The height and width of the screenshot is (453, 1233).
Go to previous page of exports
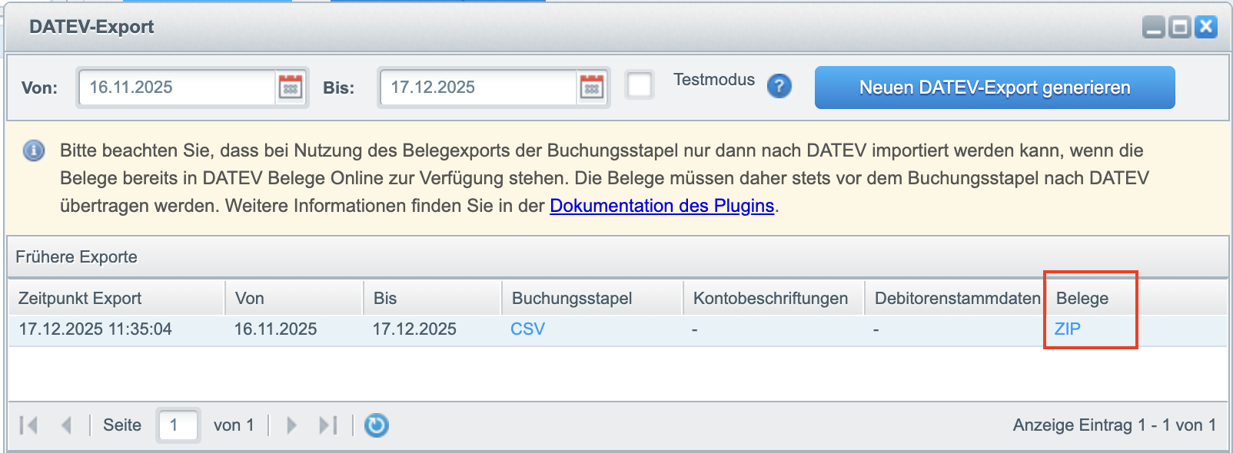(x=66, y=425)
